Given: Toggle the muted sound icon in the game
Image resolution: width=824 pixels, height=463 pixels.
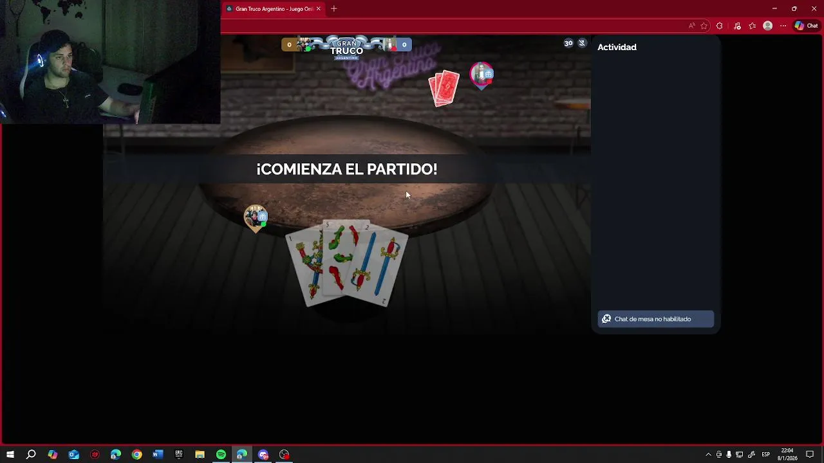Looking at the screenshot, I should (582, 43).
